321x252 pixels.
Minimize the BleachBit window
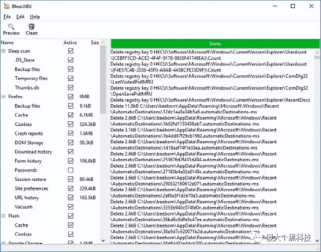274,6
